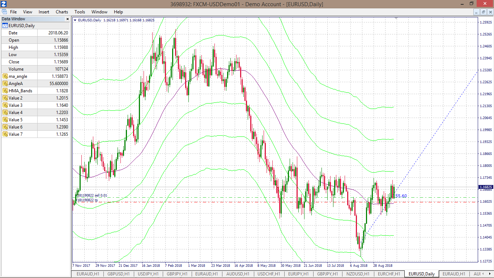Click the 1.25925 level on price scale

coord(486,22)
